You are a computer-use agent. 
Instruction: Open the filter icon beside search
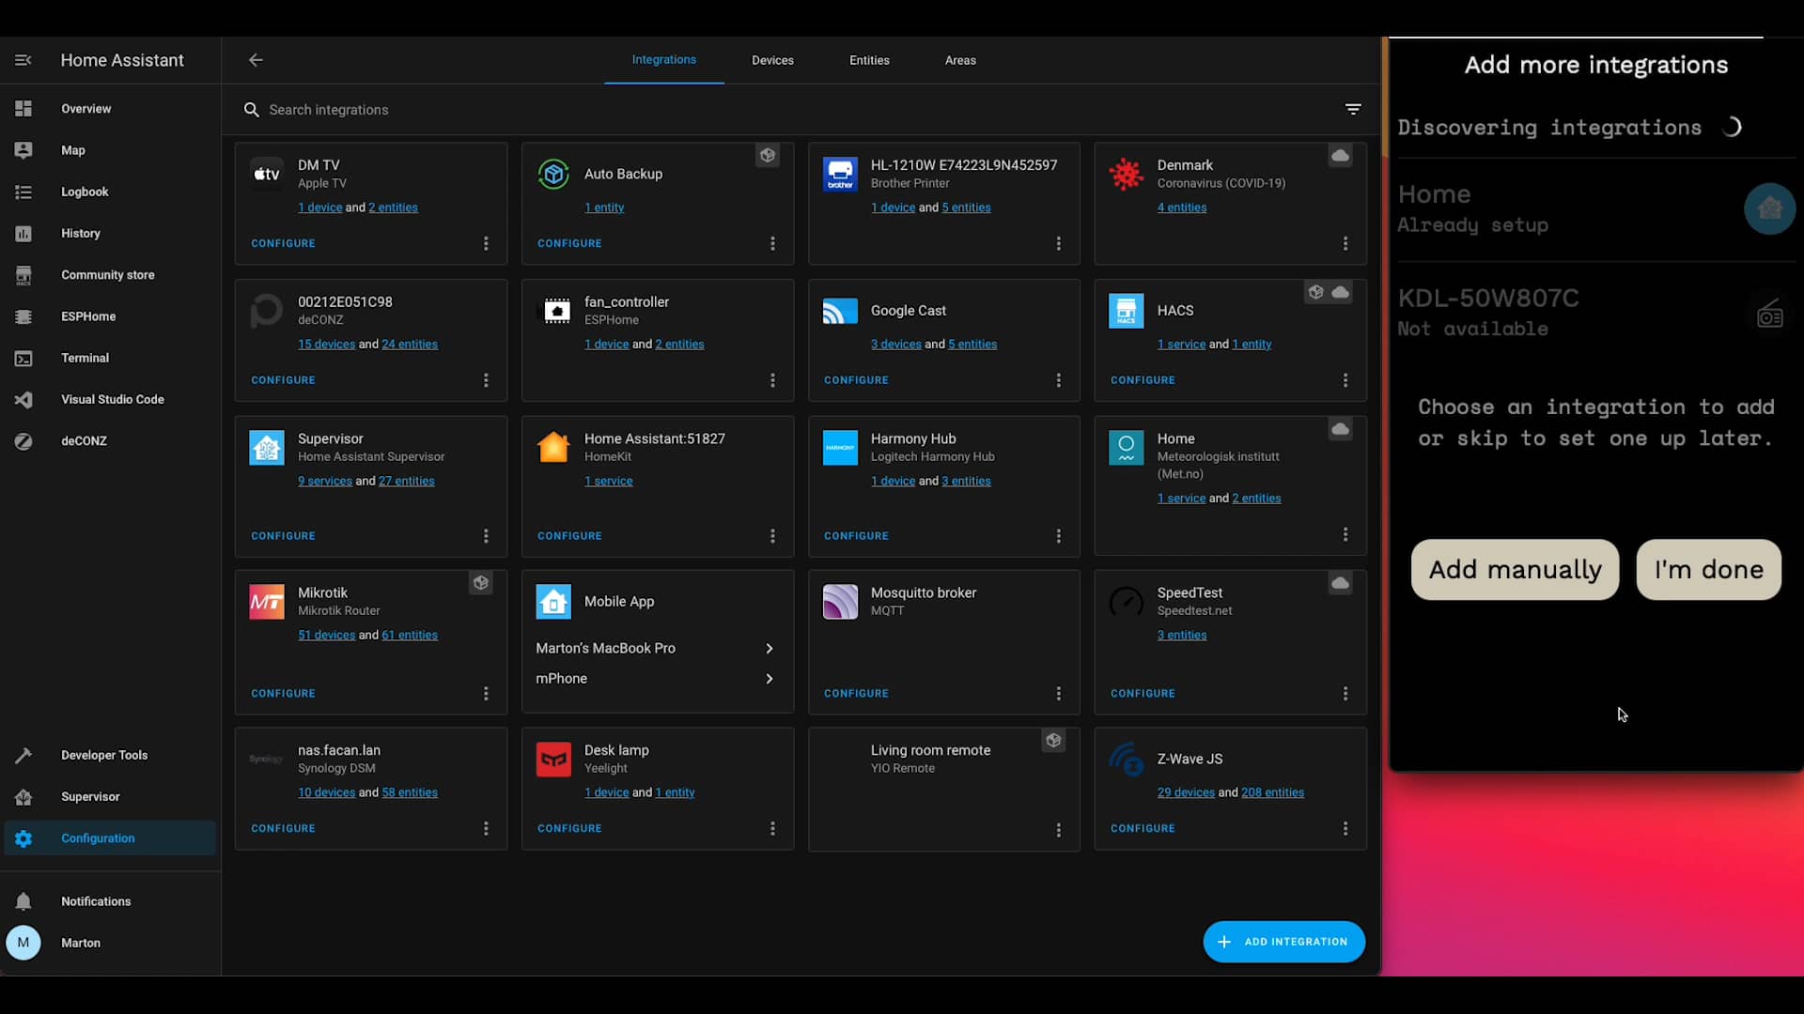(1353, 110)
